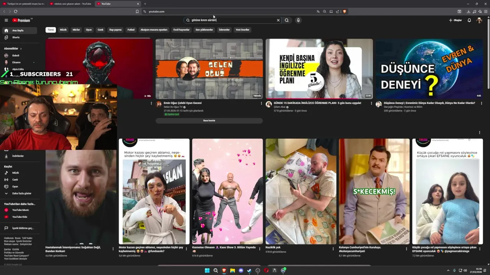Open Oyun under Keşfet
Screen dimensions: 490x275
20,186
